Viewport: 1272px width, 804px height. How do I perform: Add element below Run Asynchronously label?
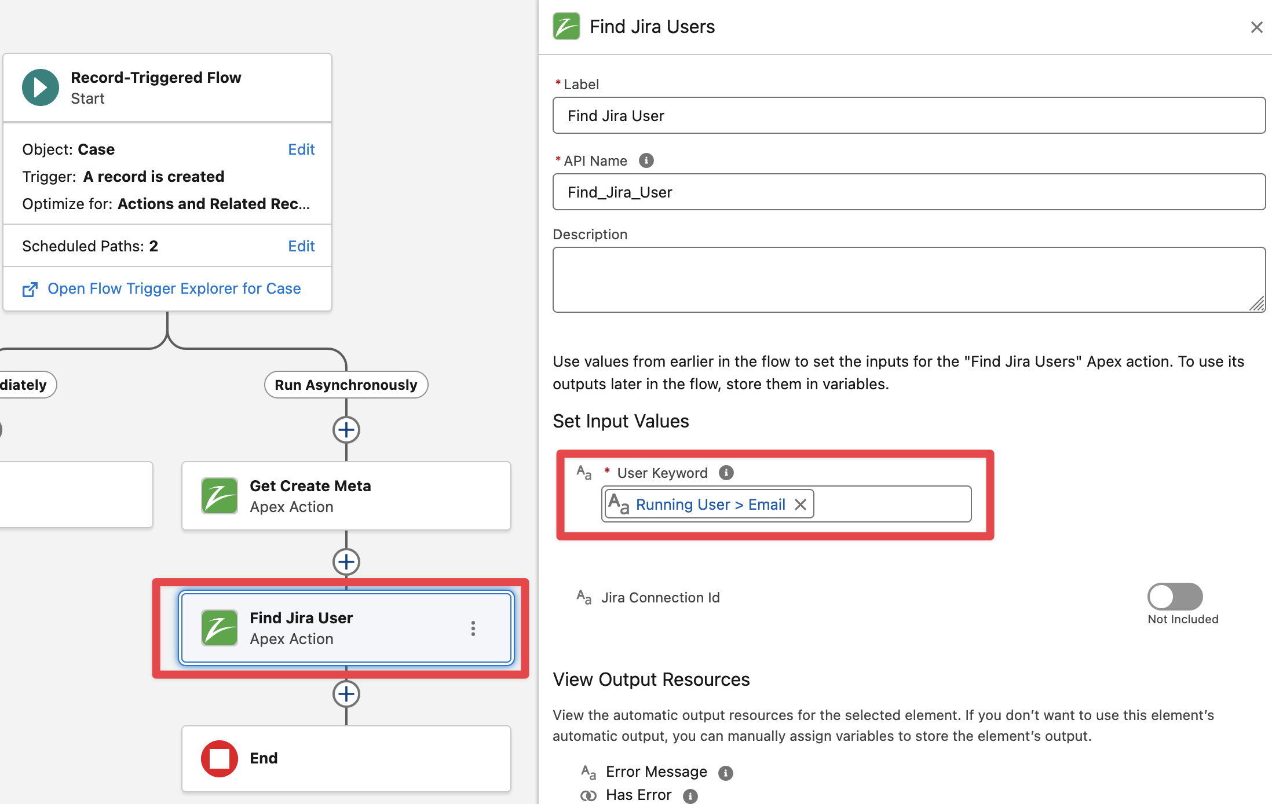tap(346, 430)
